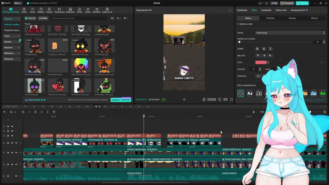Switch to the Texto a voz tab
Viewport: 329px width, 185px height.
[x=281, y=10]
